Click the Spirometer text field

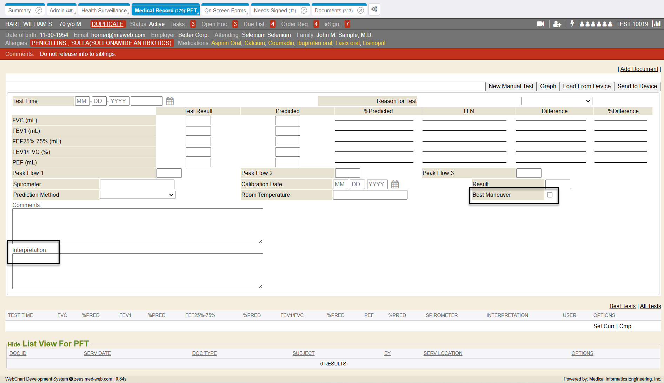tap(137, 184)
